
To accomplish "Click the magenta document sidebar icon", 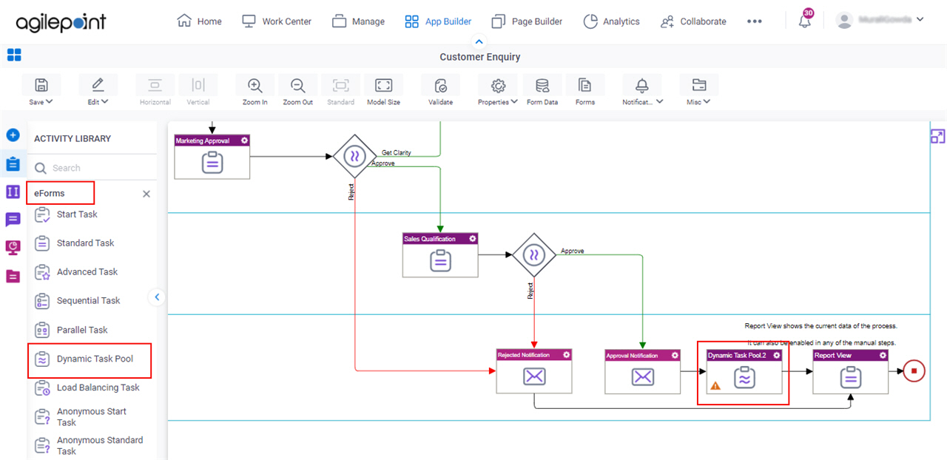I will coord(13,276).
